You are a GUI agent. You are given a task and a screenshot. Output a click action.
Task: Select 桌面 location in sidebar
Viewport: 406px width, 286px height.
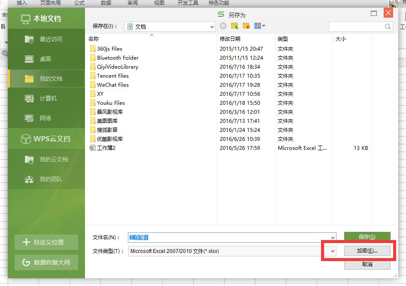pos(46,59)
